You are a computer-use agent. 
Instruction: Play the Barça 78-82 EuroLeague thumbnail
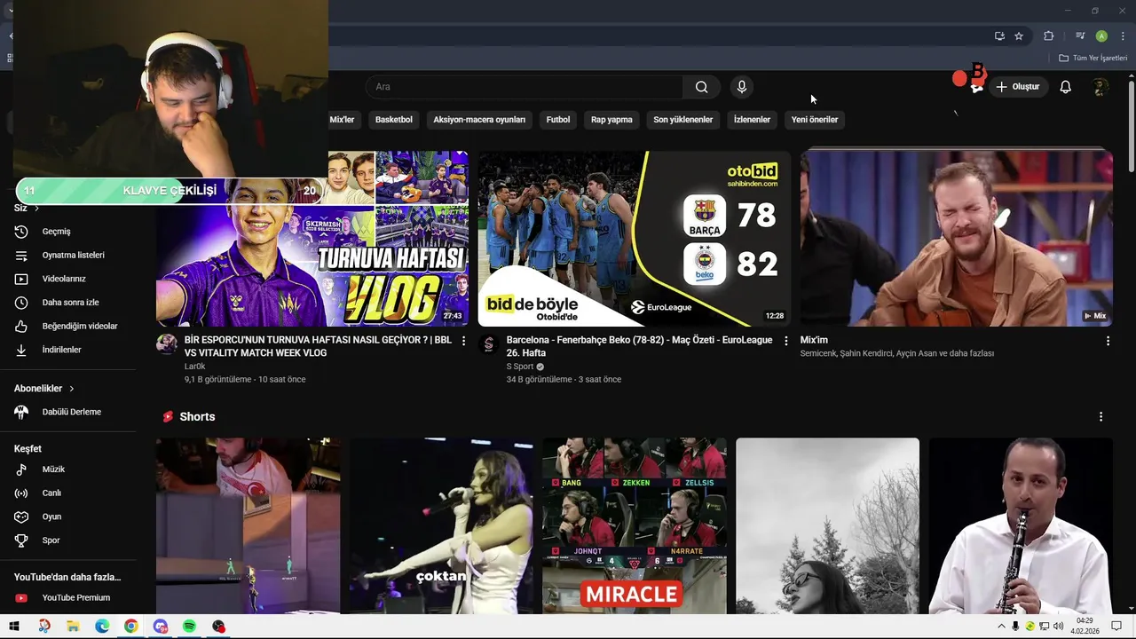[635, 239]
